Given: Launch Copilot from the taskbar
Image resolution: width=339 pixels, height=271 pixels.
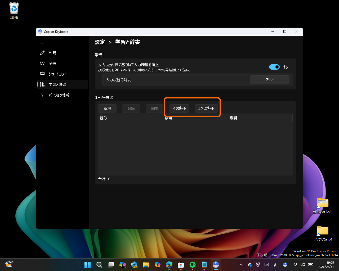Looking at the screenshot, I should pyautogui.click(x=158, y=265).
